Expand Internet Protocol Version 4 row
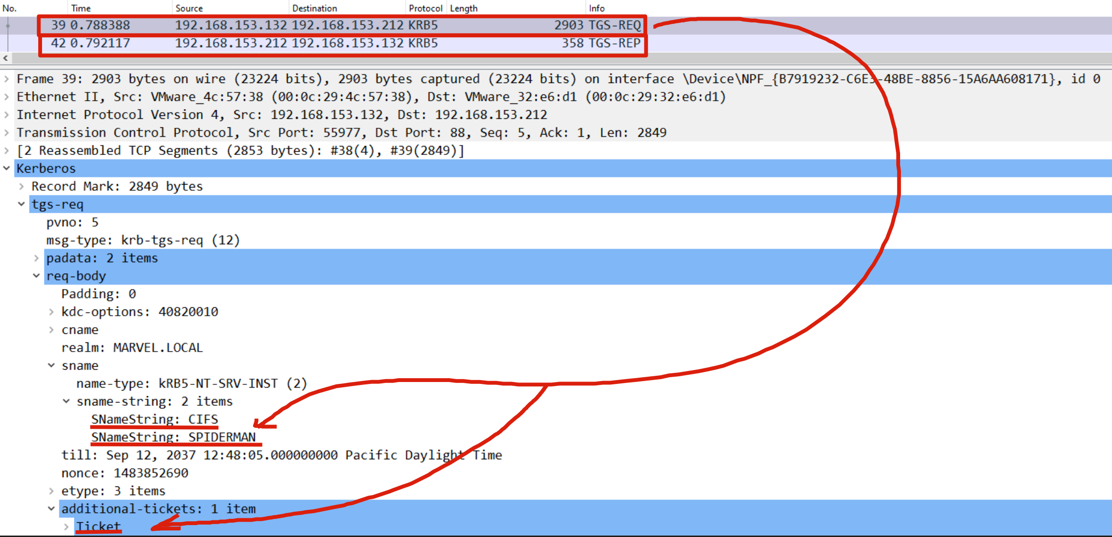This screenshot has width=1112, height=537. [7, 115]
